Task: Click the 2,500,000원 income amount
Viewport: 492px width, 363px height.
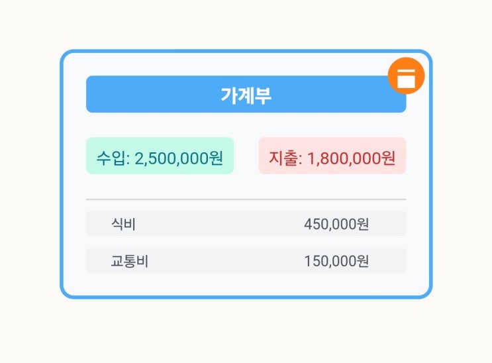Action: point(179,158)
